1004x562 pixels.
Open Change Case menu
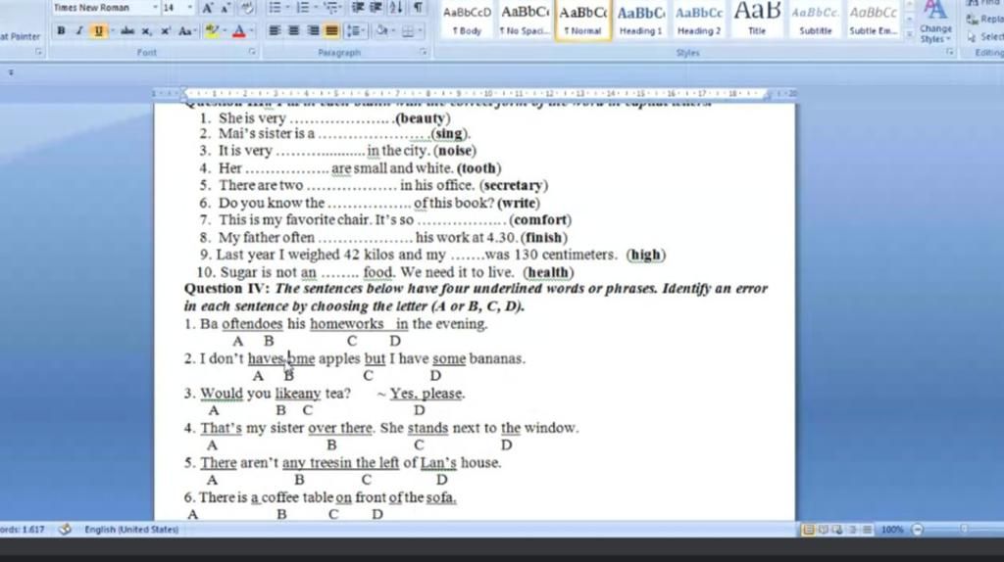186,30
